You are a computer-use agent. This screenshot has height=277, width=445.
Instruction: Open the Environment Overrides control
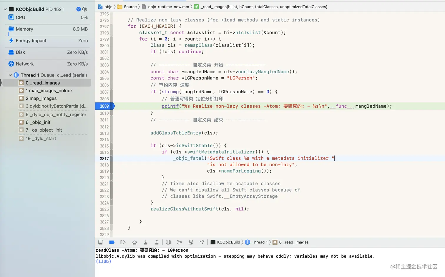point(191,242)
